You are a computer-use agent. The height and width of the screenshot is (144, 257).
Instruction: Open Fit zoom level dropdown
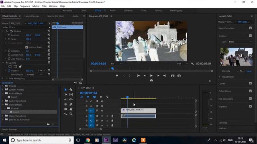116,64
